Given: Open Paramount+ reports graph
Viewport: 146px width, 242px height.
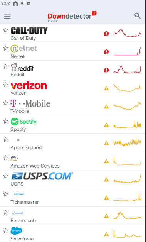Looking at the screenshot, I should tap(127, 216).
